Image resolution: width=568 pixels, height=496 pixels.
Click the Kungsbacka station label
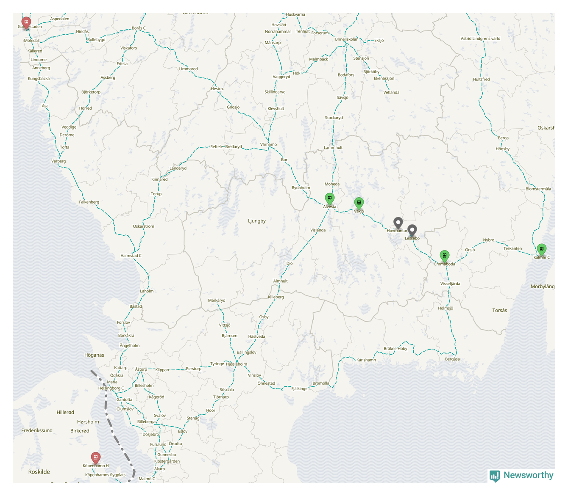point(39,79)
